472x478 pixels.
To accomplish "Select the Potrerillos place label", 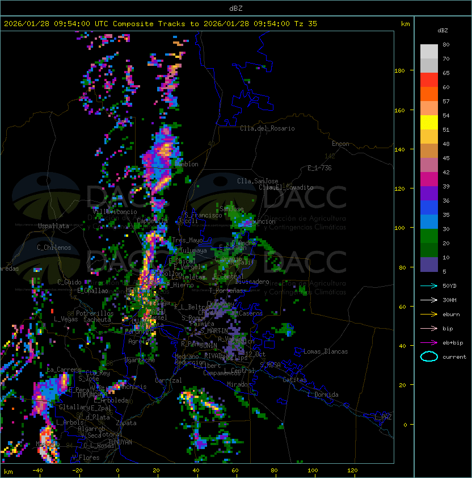I will 95,313.
